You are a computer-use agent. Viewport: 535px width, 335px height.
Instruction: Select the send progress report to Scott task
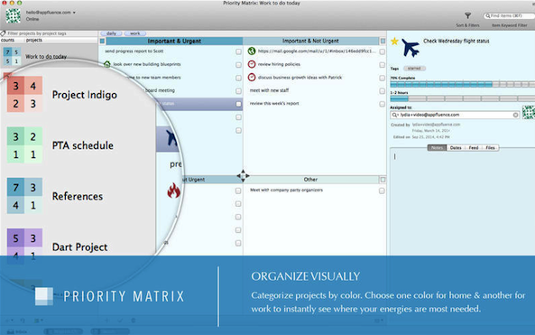pos(134,51)
